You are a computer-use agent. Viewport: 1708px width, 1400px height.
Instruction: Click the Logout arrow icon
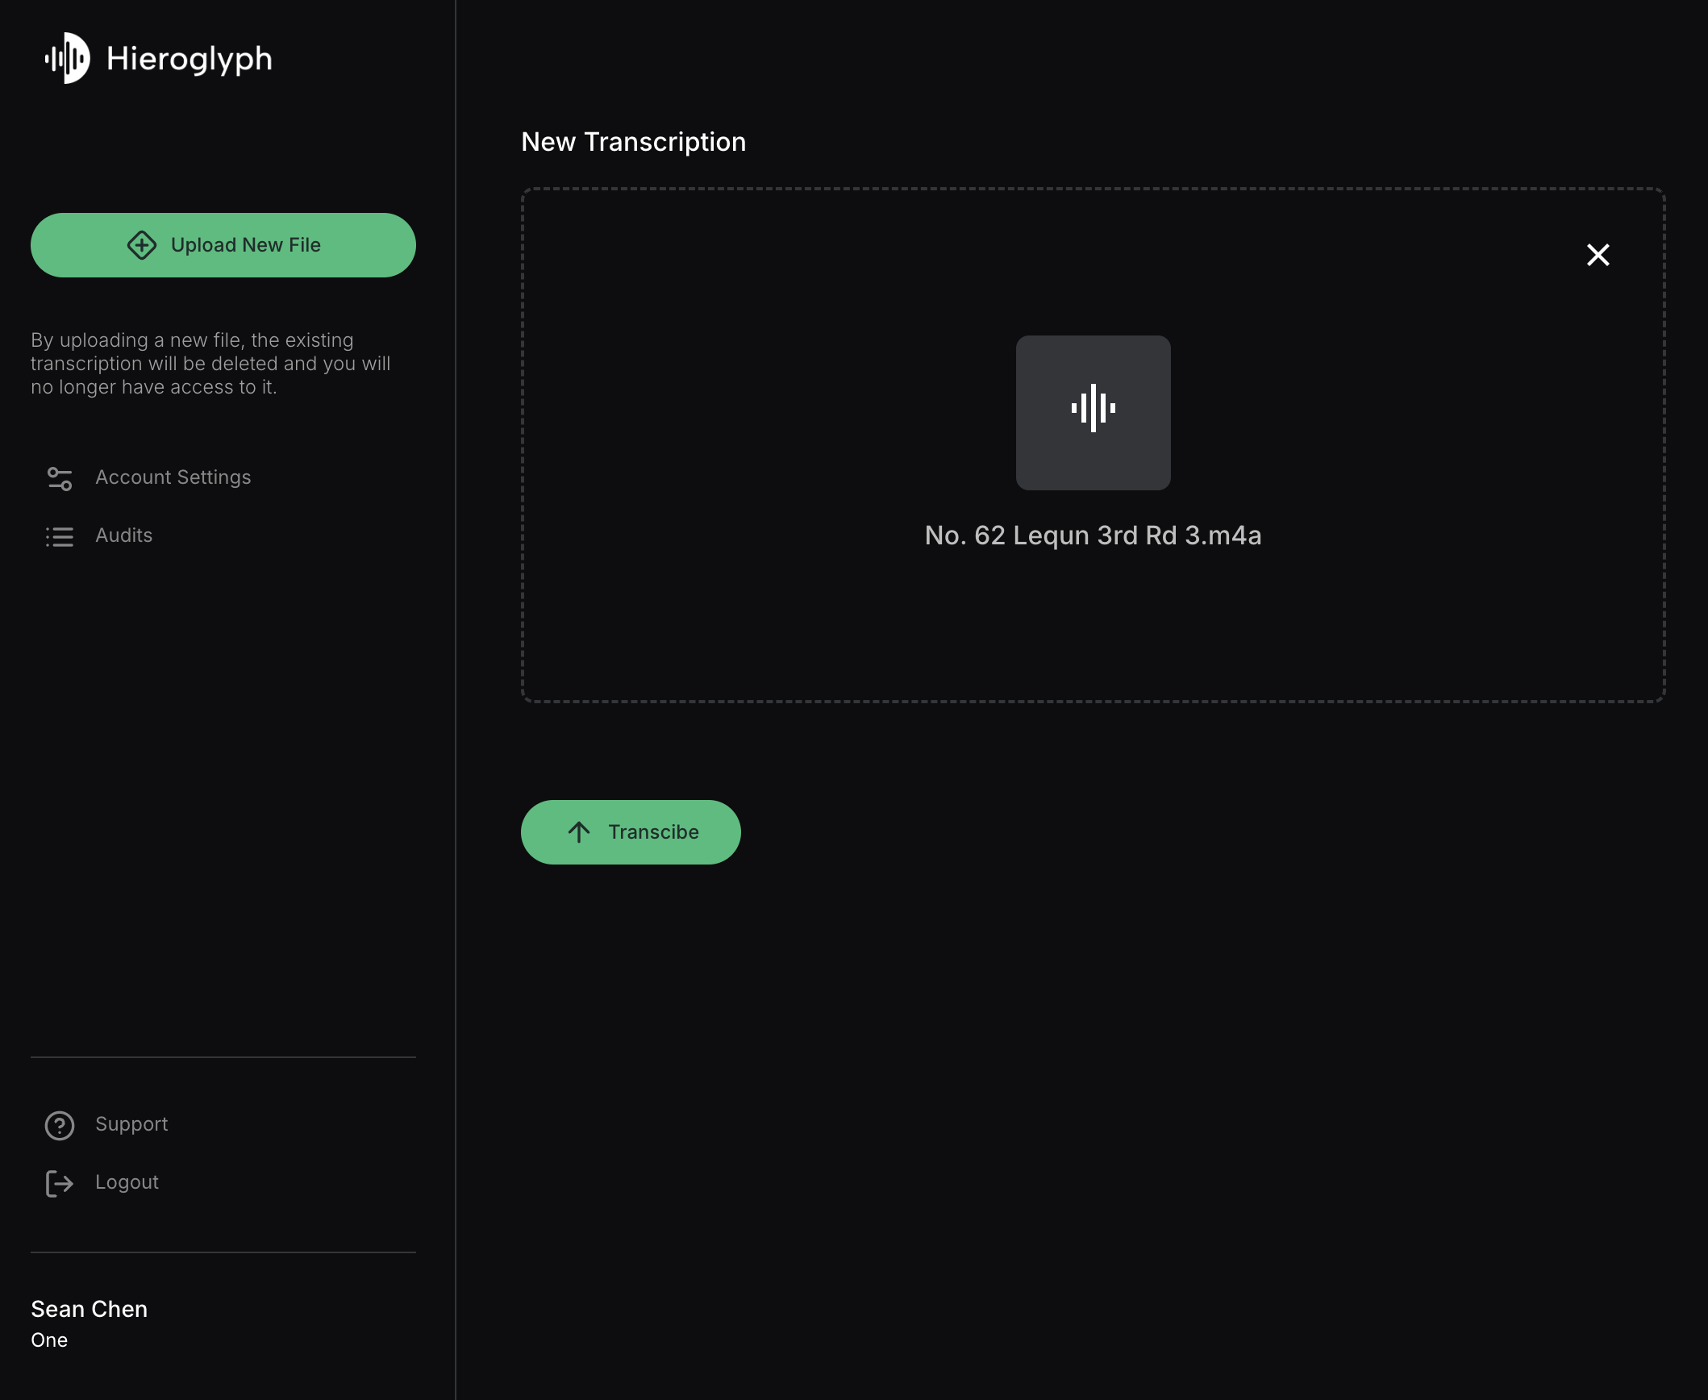click(x=60, y=1183)
